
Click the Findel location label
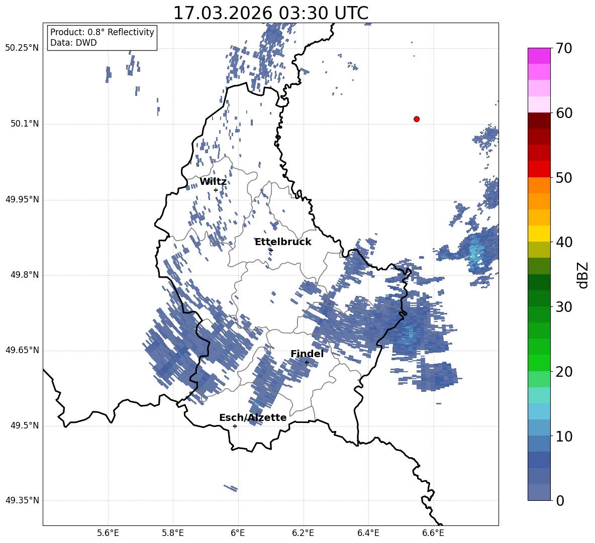(x=307, y=354)
